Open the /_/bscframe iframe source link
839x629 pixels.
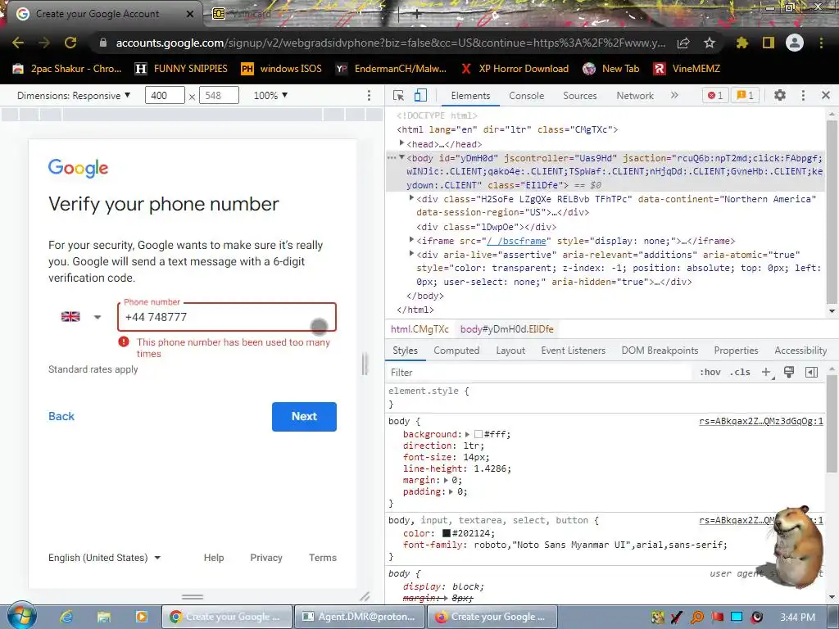(x=517, y=241)
